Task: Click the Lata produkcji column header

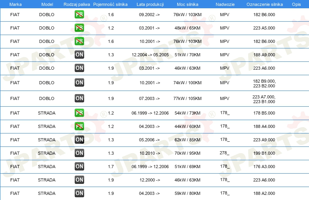Action: pyautogui.click(x=150, y=4)
